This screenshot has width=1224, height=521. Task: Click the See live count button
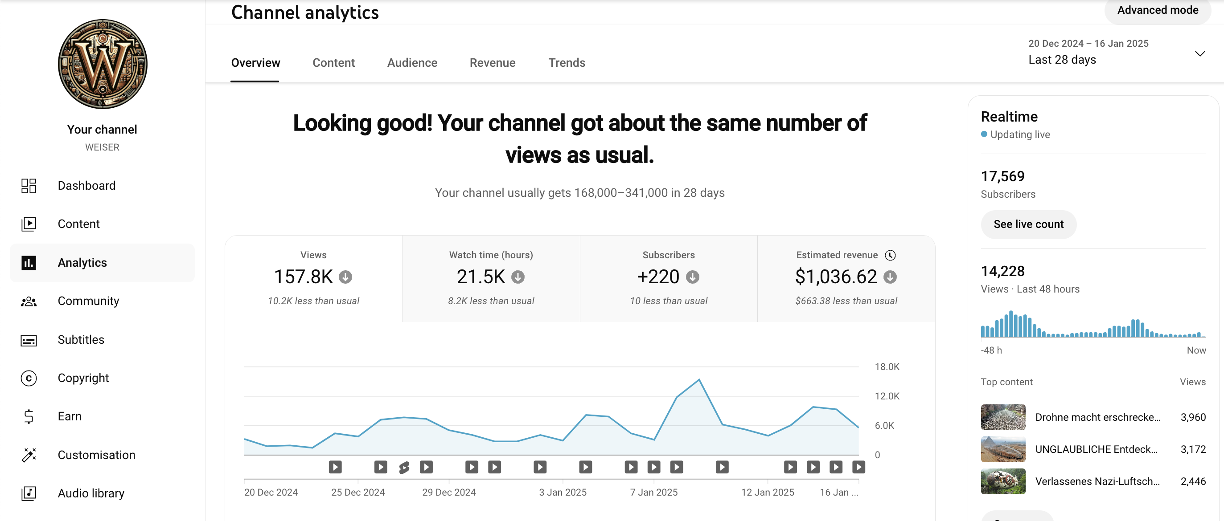click(x=1028, y=224)
